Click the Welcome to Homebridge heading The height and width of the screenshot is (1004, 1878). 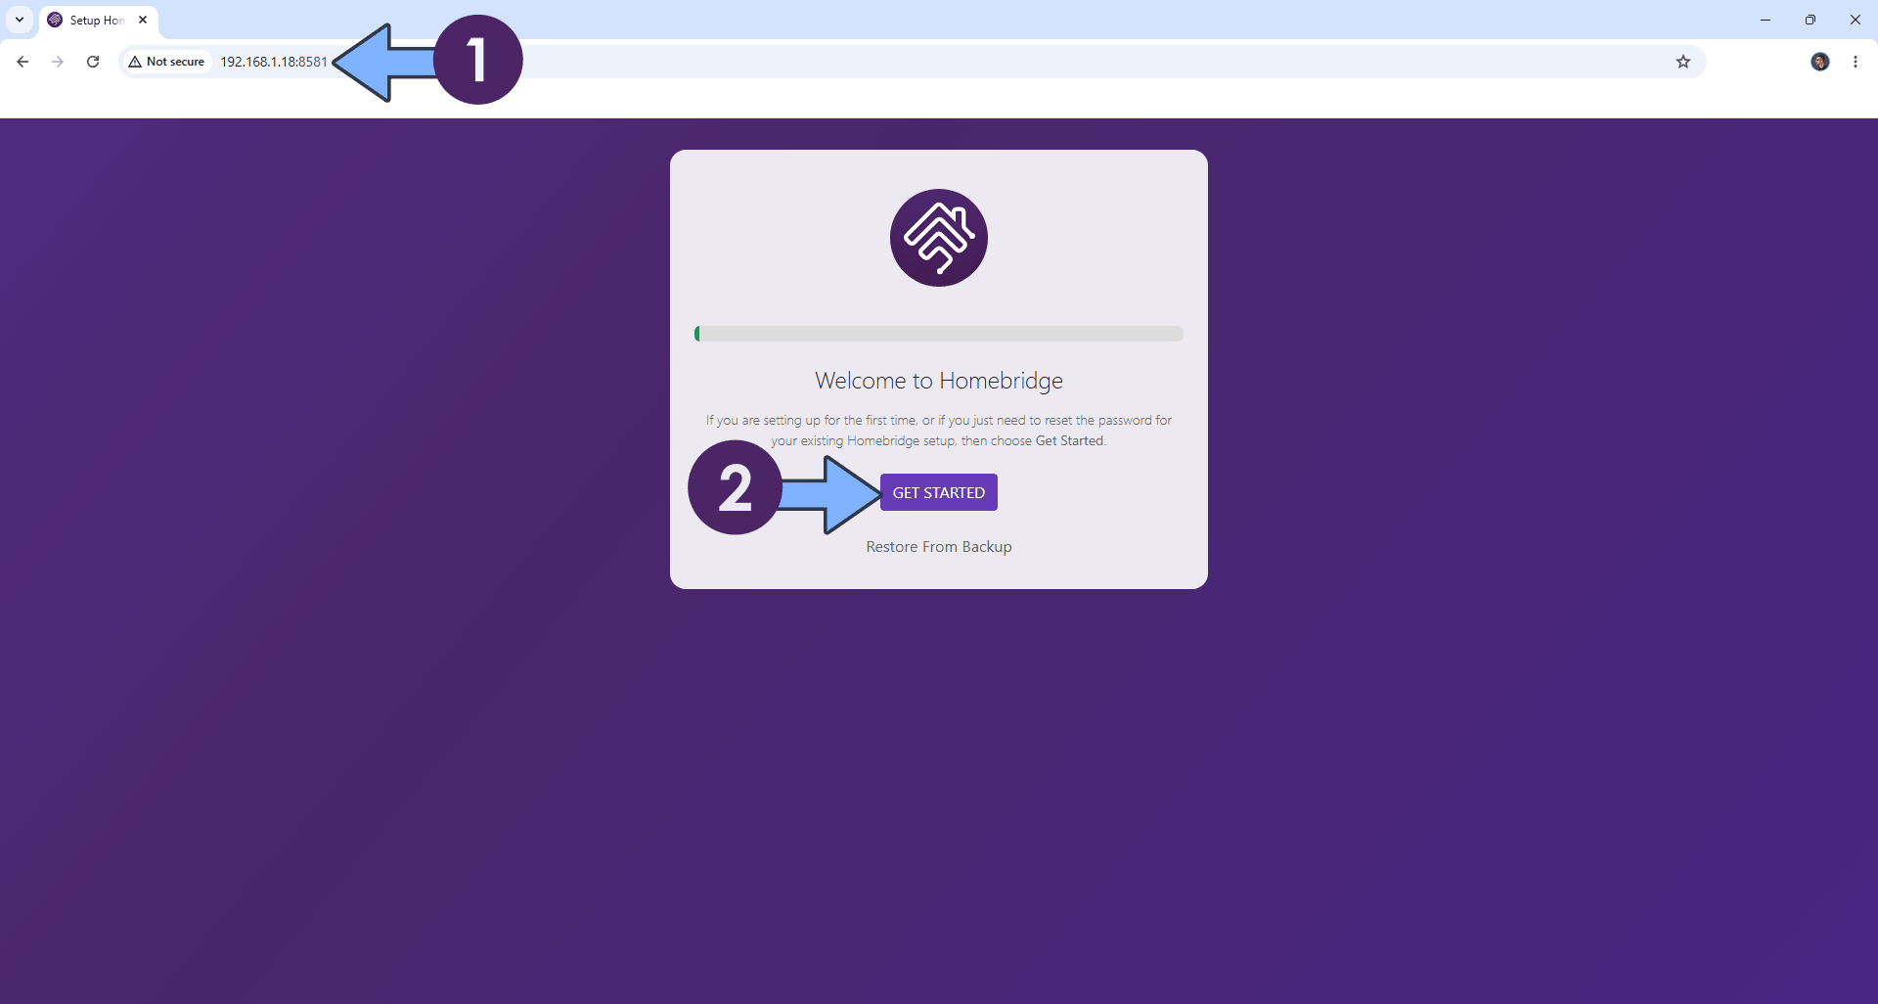[x=938, y=381]
